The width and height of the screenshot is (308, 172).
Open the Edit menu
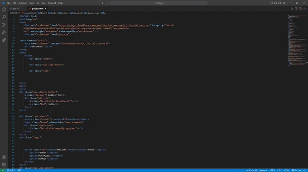tap(14, 3)
